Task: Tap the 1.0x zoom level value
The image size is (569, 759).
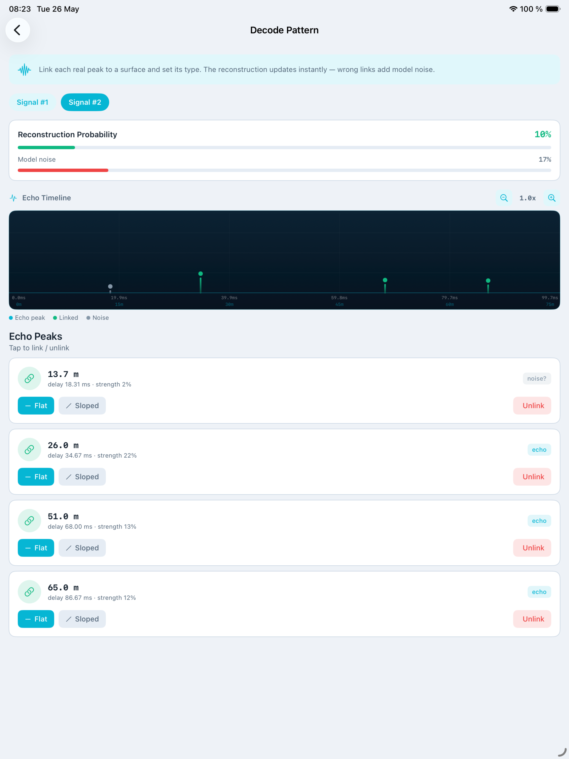Action: 527,198
